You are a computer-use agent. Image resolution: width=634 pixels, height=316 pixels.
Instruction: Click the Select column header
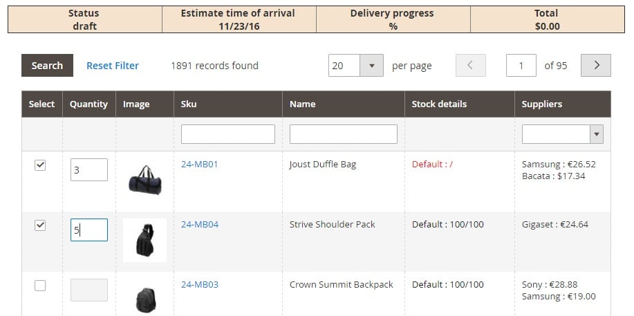click(41, 104)
